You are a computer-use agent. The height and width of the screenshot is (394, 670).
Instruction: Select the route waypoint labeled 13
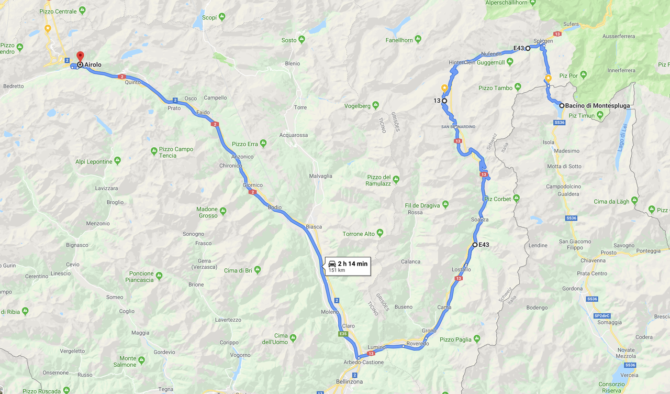pos(444,101)
